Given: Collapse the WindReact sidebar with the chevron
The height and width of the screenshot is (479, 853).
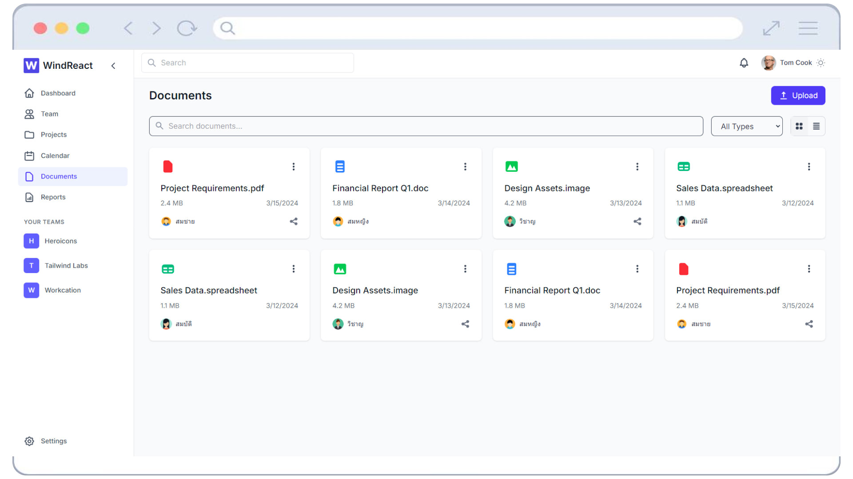Looking at the screenshot, I should coord(113,66).
